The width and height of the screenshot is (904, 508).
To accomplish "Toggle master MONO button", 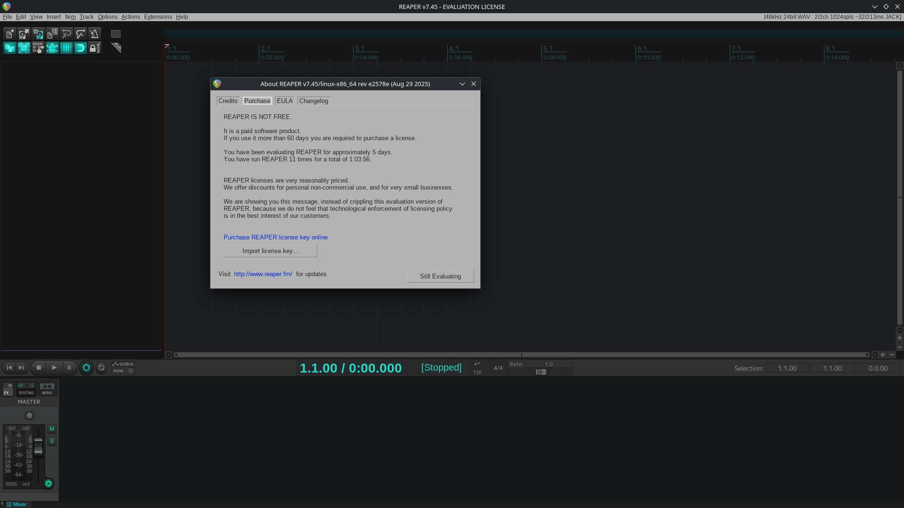I will click(x=47, y=389).
